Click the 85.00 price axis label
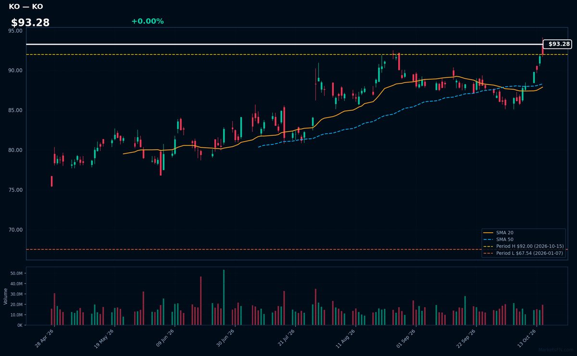This screenshot has width=577, height=356. tap(15, 110)
